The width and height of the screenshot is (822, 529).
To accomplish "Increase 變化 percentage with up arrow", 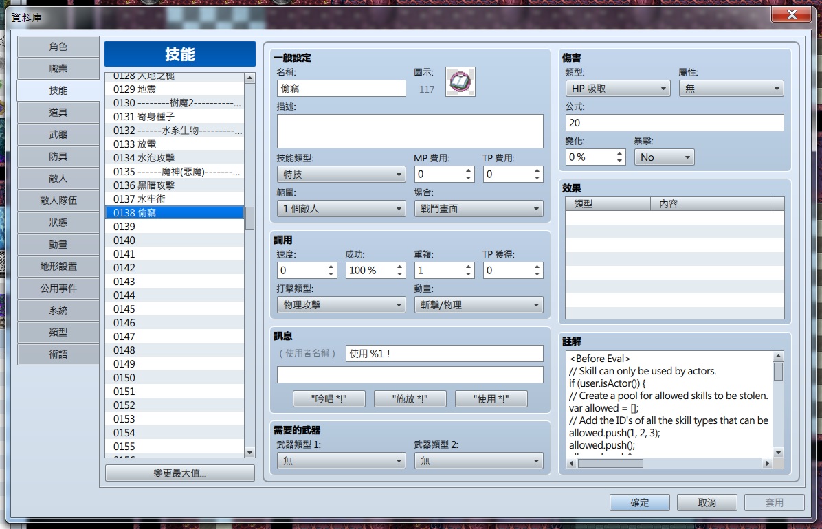I will click(x=619, y=154).
